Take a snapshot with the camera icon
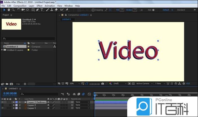Screen dimensions: 198x117 [102, 84]
